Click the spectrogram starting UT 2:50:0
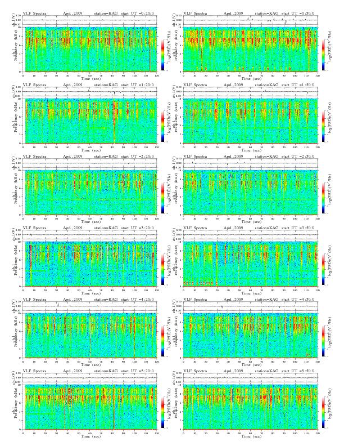The height and width of the screenshot is (446, 344). (x=250, y=192)
